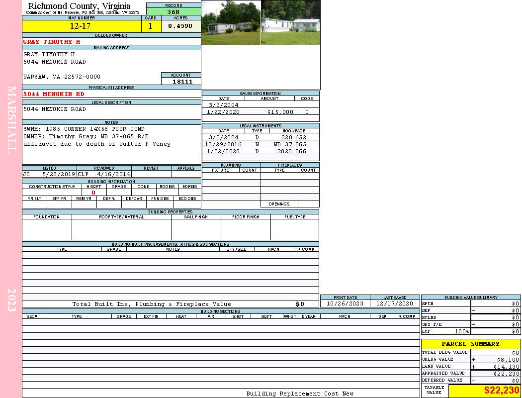Select the yellow PARCEL SUMMARY header
This screenshot has width=522, height=398.
pyautogui.click(x=470, y=344)
